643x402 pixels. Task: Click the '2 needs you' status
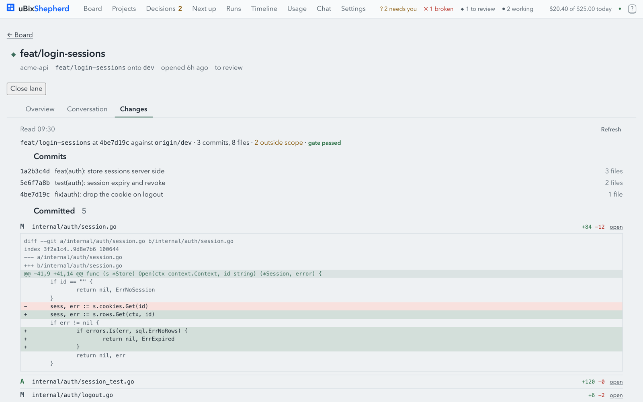click(x=398, y=9)
